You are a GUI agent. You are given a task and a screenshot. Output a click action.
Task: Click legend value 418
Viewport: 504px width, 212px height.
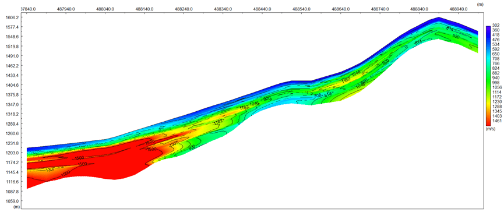click(496, 35)
